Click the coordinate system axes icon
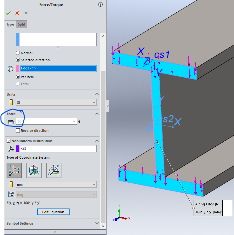Screen dimensions: 234x235 click(11, 149)
